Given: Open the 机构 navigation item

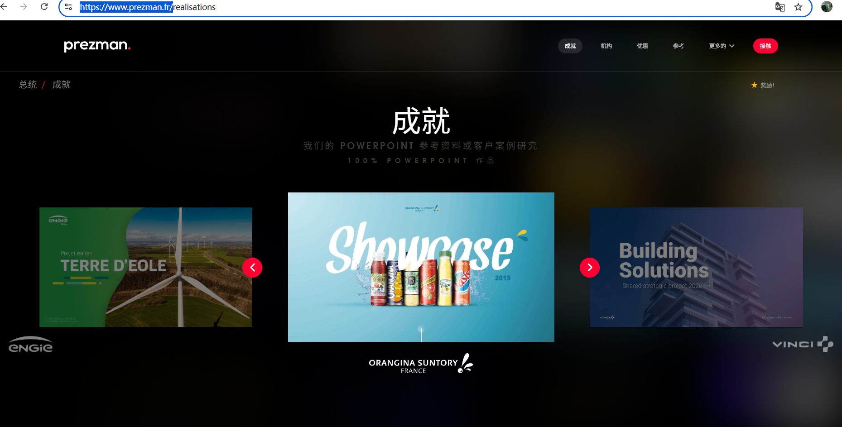Looking at the screenshot, I should tap(606, 46).
